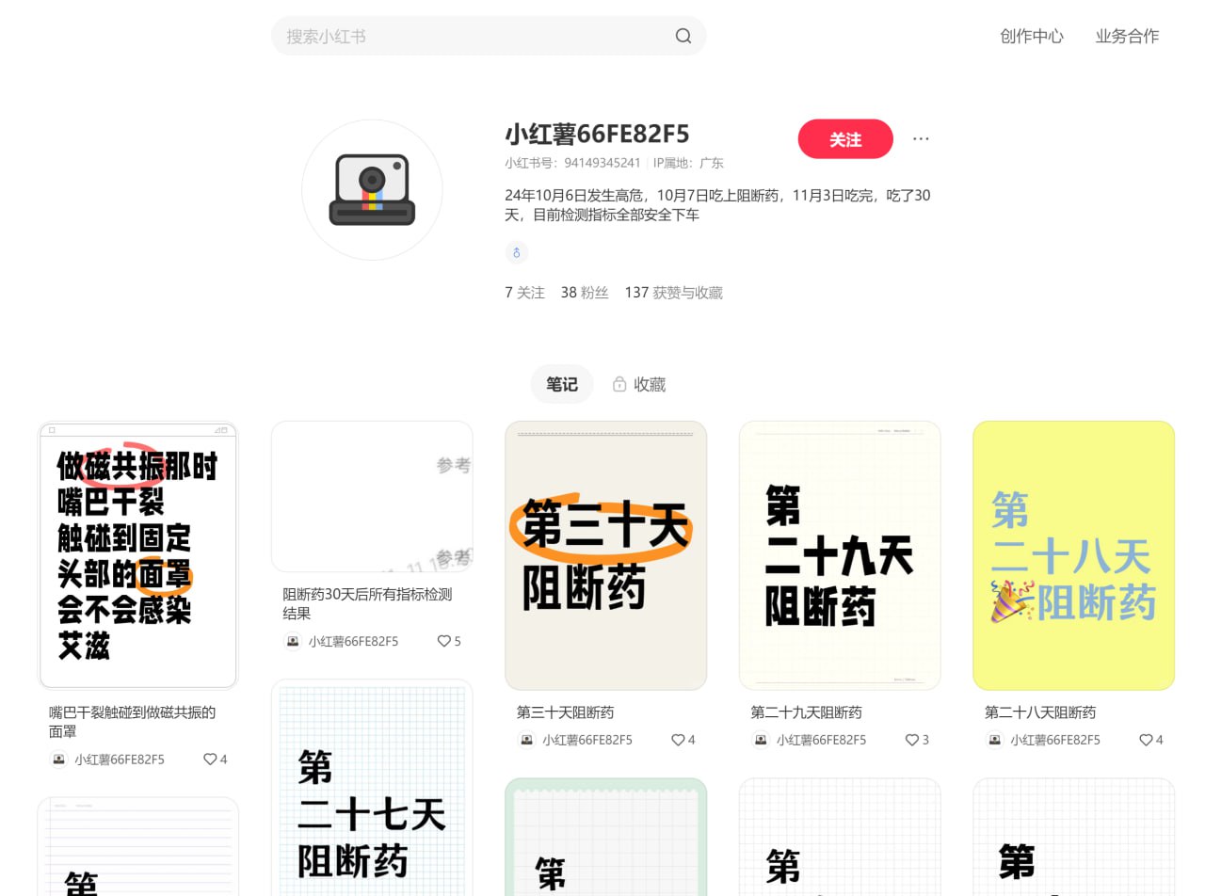Click the author avatar on 第二十九天阻断药 note
Image resolution: width=1205 pixels, height=896 pixels.
click(x=761, y=740)
